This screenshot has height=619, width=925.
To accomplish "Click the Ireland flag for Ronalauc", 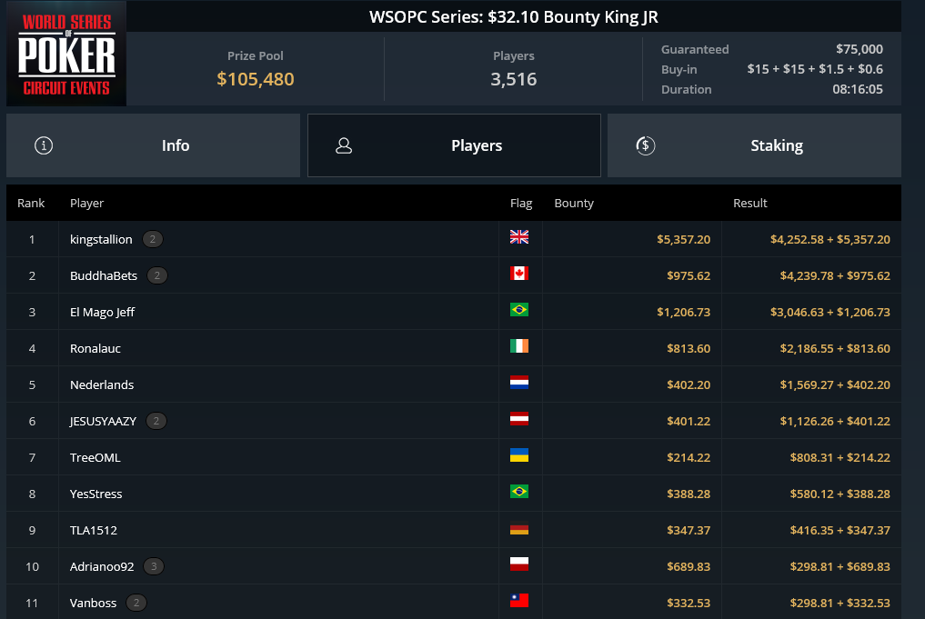I will (x=519, y=346).
